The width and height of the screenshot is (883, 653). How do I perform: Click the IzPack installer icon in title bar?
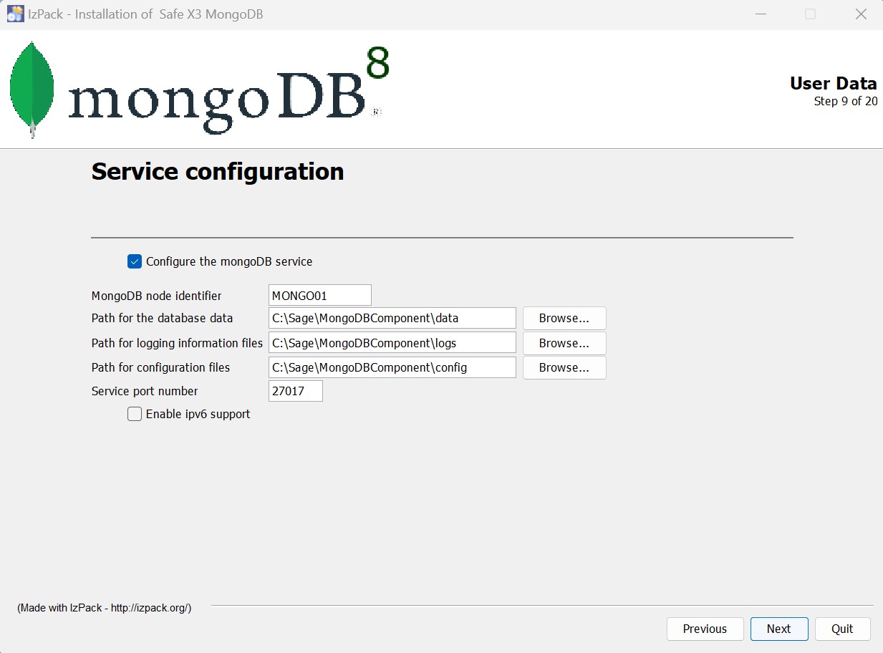[15, 14]
